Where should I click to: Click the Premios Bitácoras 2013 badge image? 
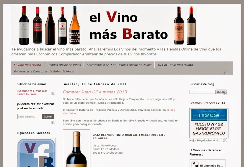[209, 123]
